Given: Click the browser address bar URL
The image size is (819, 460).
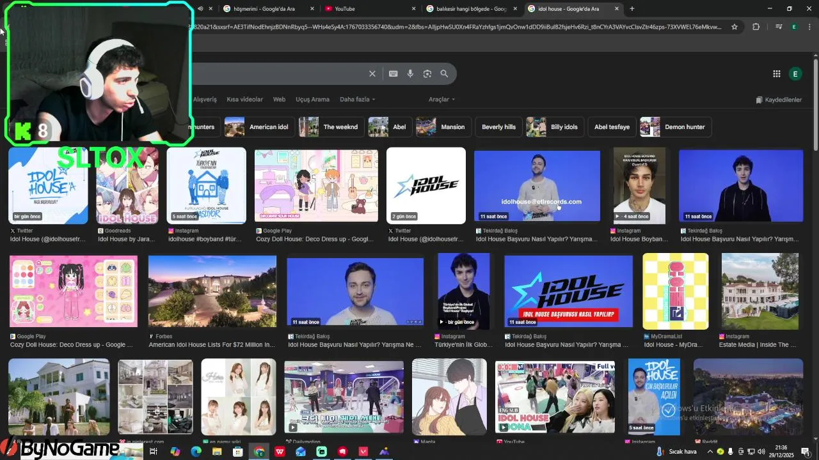Looking at the screenshot, I should [x=454, y=27].
